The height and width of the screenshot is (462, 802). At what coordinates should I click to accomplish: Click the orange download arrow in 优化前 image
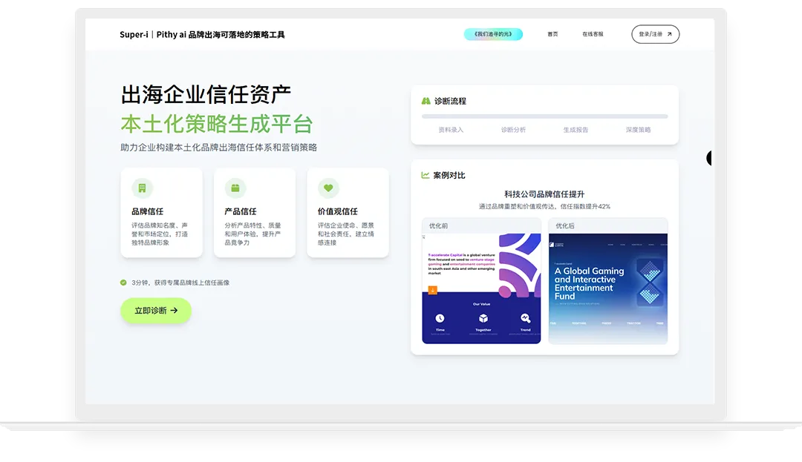pos(433,290)
